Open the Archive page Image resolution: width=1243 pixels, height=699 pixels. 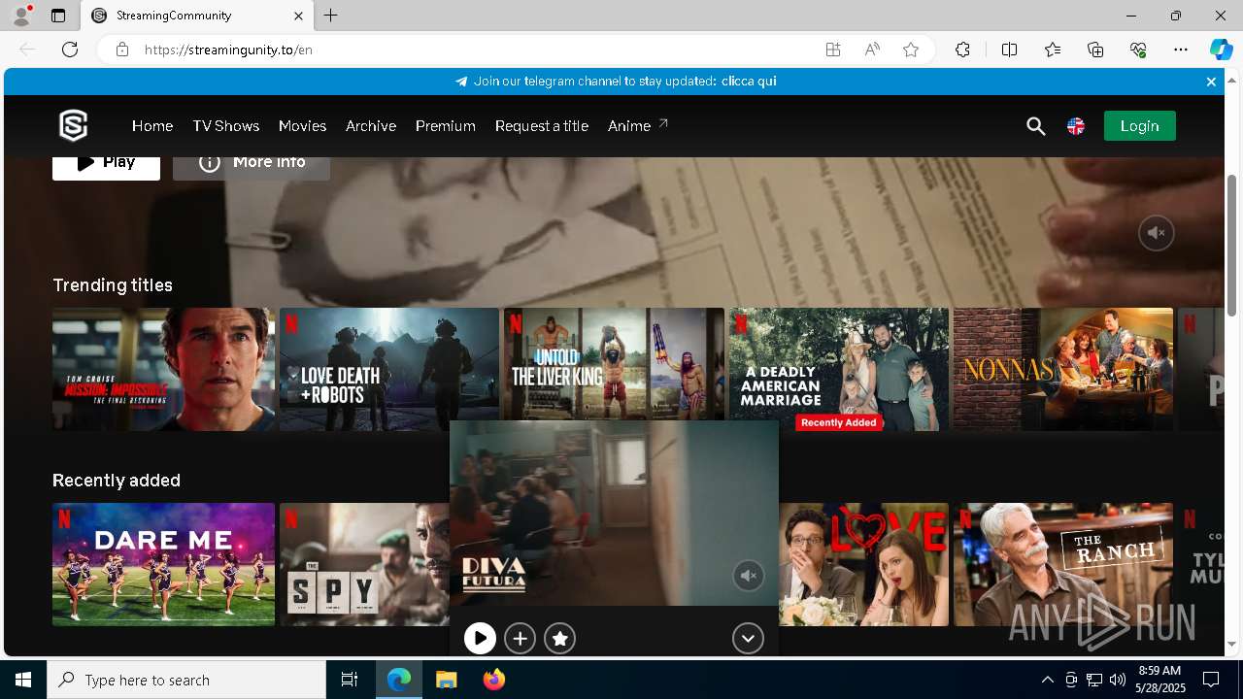pyautogui.click(x=371, y=126)
